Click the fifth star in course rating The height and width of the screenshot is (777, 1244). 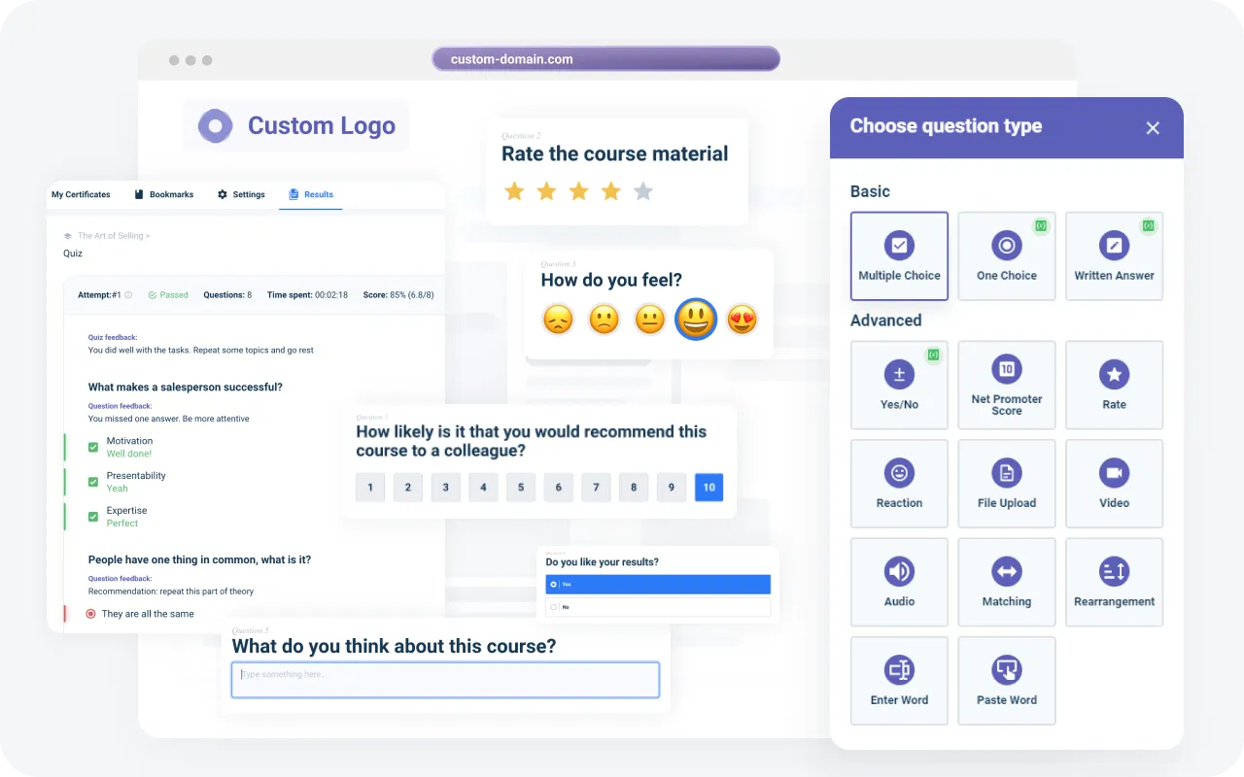point(642,191)
